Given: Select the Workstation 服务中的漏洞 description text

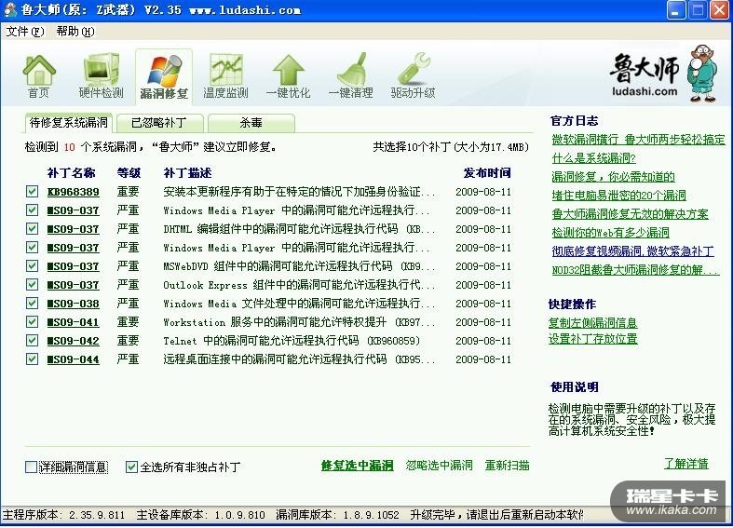Looking at the screenshot, I should pyautogui.click(x=299, y=322).
